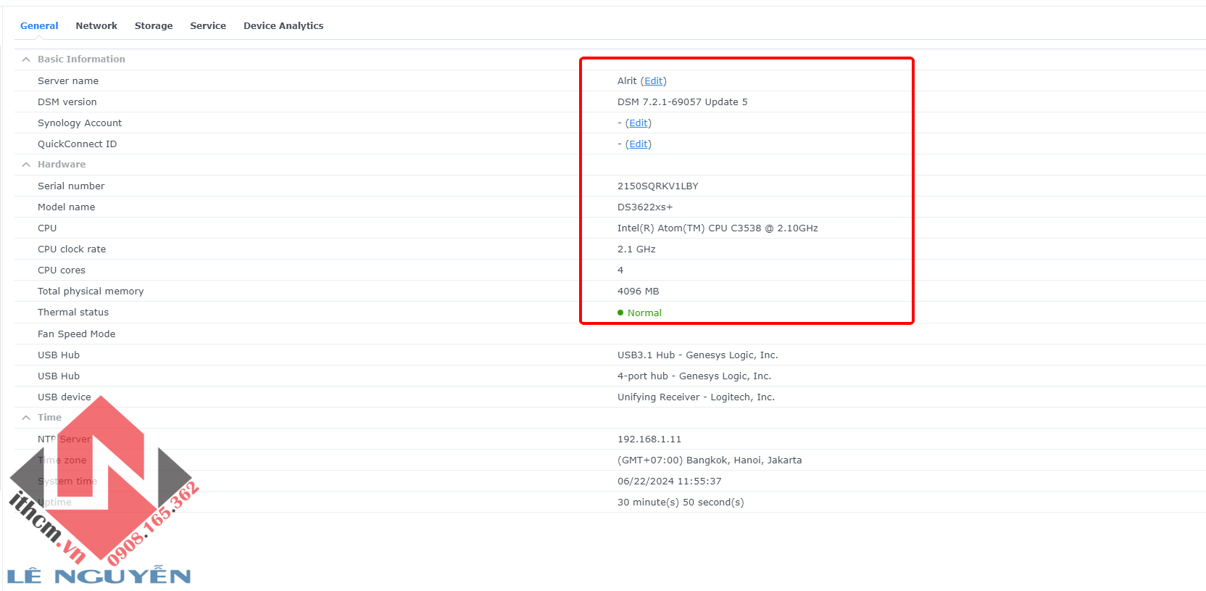Click the Intel(R) Atom(TM) CPU C3538 value
Screen dimensions: 1206x591
(x=718, y=228)
